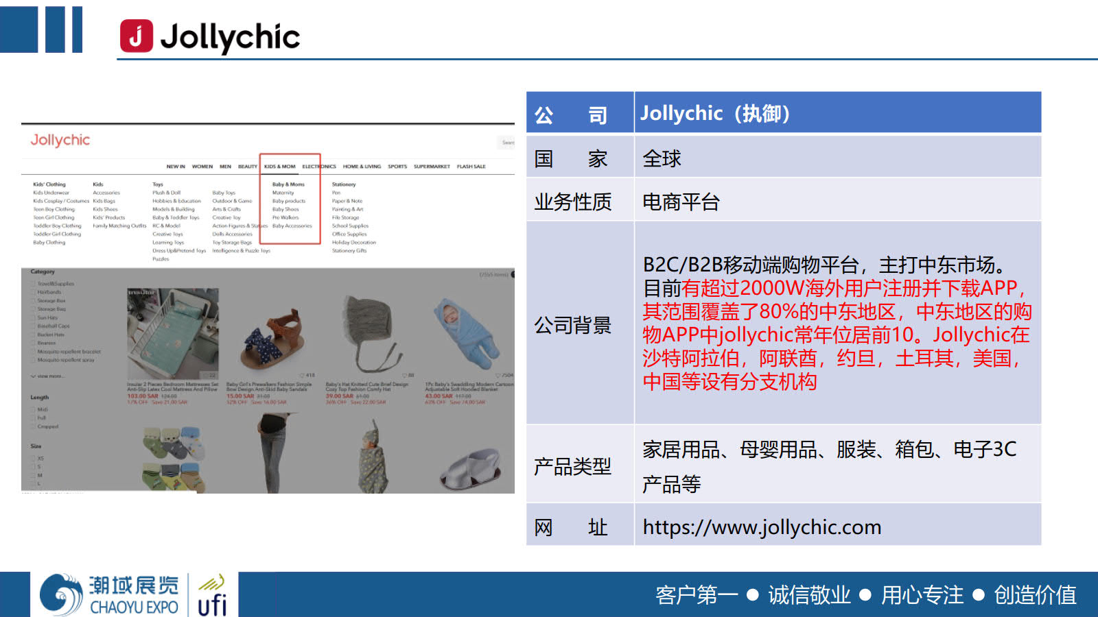Open the SUPERMARKET menu
1098x617 pixels.
pos(432,167)
